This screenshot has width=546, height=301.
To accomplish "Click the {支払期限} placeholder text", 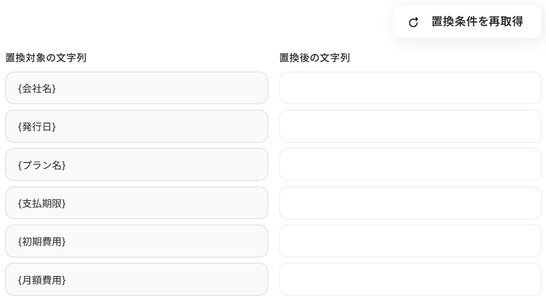I will (42, 203).
